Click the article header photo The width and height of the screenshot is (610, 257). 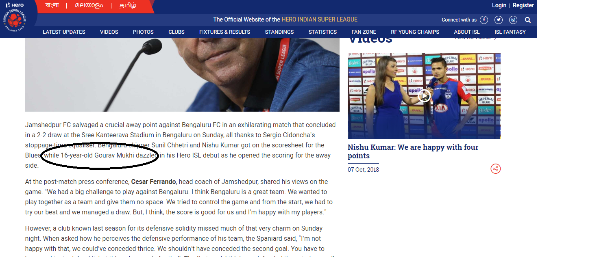(x=182, y=75)
